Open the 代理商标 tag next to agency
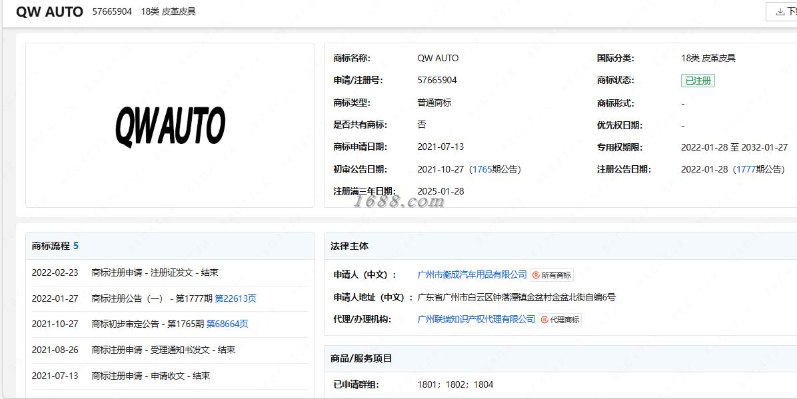Viewport: 797px width, 399px height. click(x=560, y=320)
